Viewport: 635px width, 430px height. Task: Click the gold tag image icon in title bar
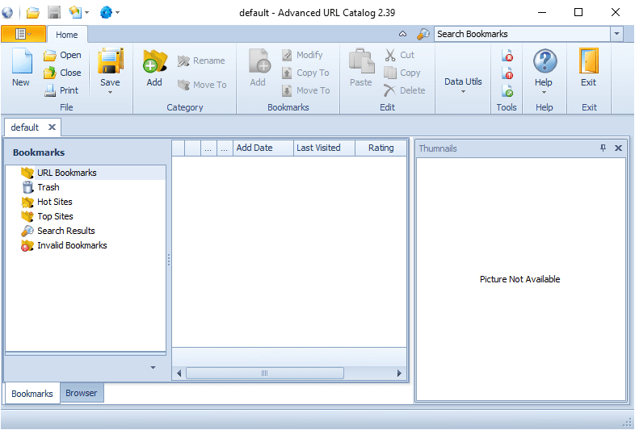(75, 13)
